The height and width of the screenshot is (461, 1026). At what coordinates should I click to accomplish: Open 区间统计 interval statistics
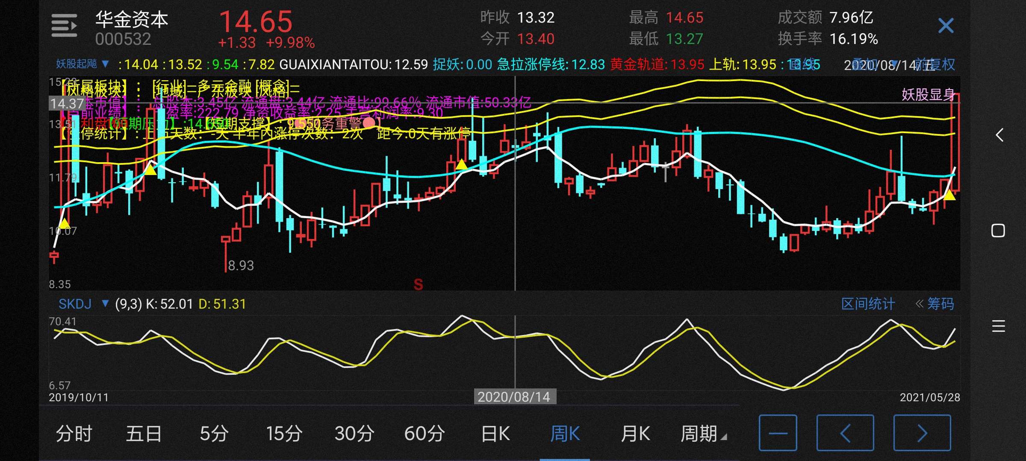click(x=868, y=304)
